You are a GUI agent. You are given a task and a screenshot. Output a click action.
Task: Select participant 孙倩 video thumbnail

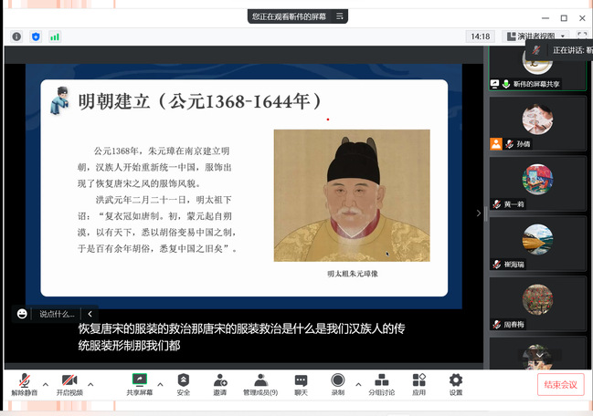(536, 123)
